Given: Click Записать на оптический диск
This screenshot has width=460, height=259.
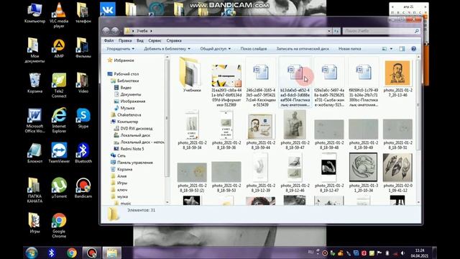Looking at the screenshot, I should 303,49.
